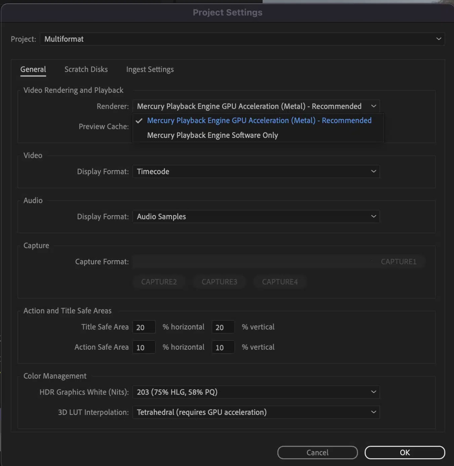The height and width of the screenshot is (466, 454).
Task: Select Mercury Playback Engine GPU Acceleration (Metal) option
Action: pos(258,120)
